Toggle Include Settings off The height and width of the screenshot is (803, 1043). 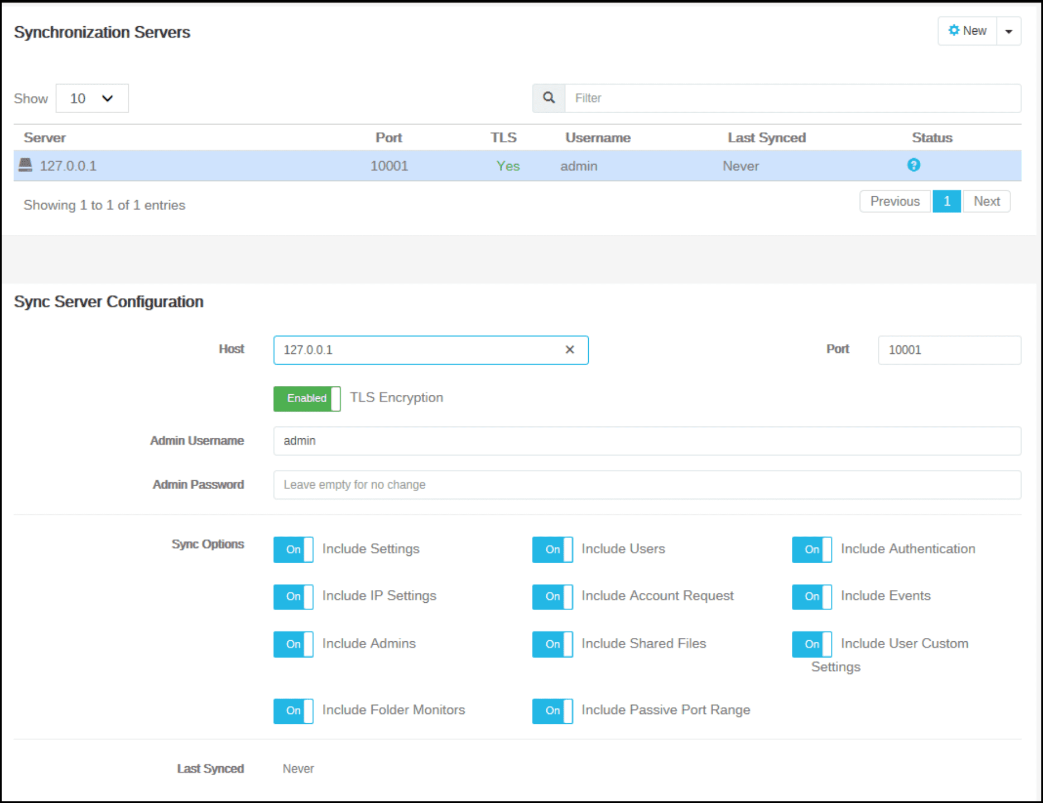tap(293, 549)
